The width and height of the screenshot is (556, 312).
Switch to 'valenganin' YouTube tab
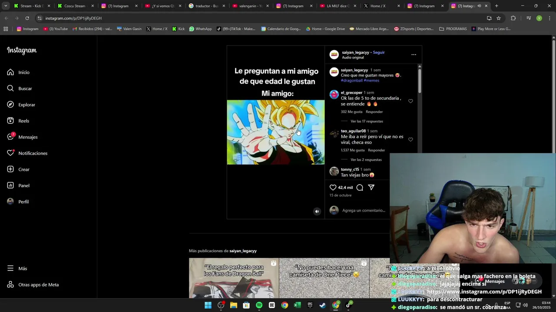pos(249,6)
